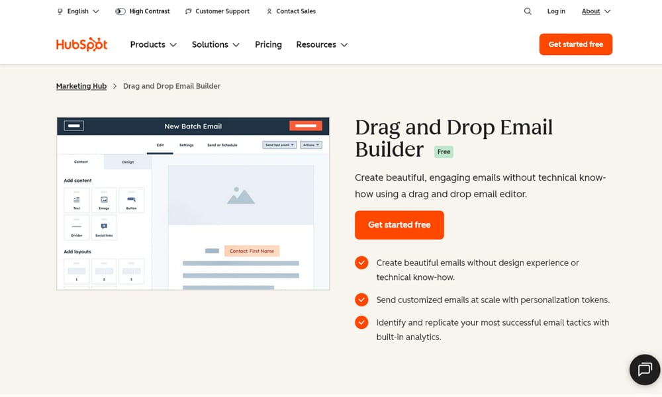The image size is (662, 397).
Task: Click the Get started free button
Action: tap(399, 225)
